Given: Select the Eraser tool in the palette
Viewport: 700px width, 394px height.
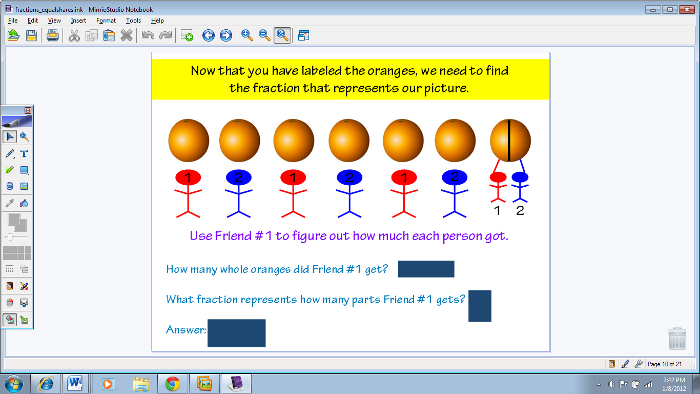Looking at the screenshot, I should tap(10, 186).
